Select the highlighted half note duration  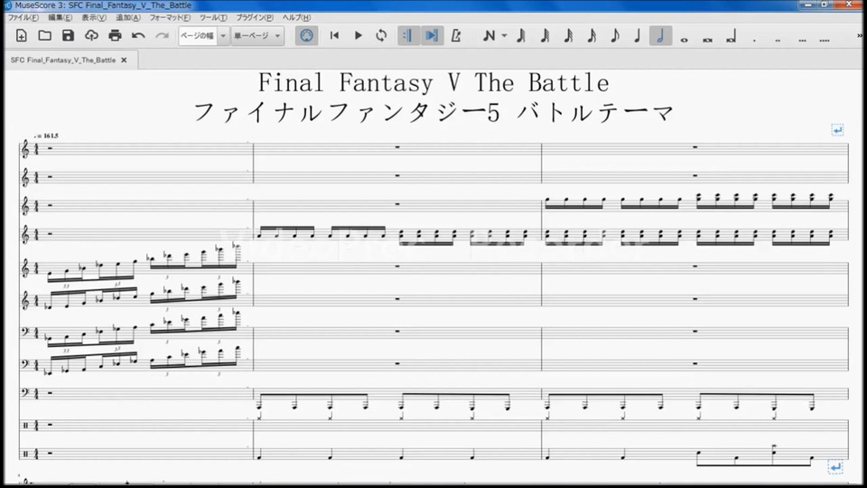tap(660, 36)
